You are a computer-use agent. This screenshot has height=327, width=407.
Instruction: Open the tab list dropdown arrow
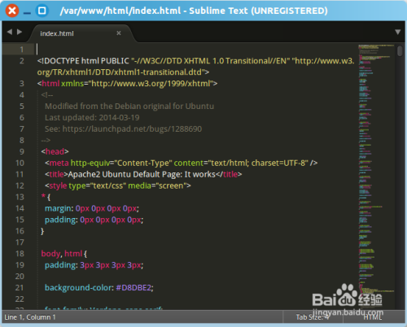[x=397, y=32]
